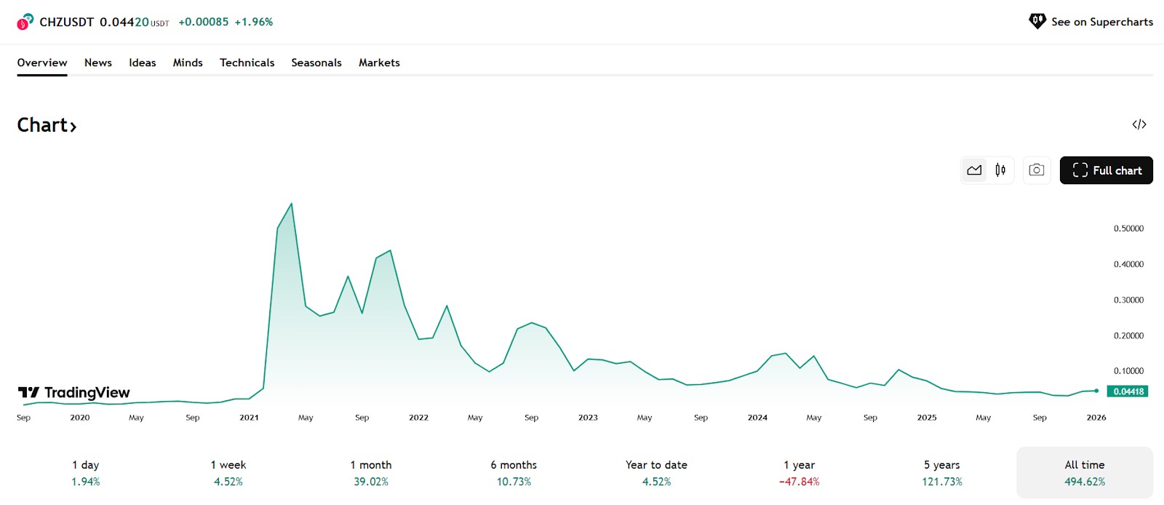Select the All time range

tap(1085, 473)
